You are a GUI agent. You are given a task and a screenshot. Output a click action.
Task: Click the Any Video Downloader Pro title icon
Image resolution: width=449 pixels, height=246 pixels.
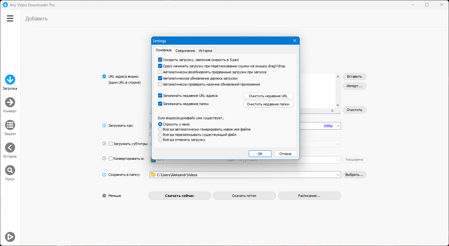[x=5, y=5]
